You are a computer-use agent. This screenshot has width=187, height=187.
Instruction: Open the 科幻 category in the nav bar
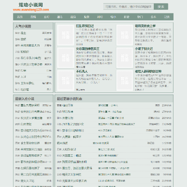tap(100, 17)
